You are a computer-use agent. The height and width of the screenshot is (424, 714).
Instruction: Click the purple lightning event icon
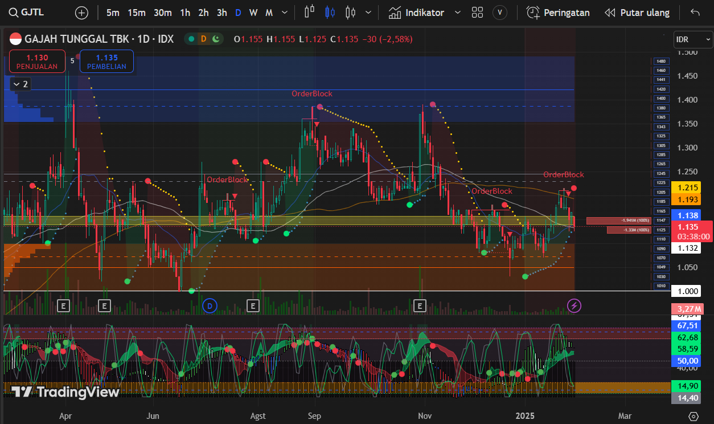[575, 306]
